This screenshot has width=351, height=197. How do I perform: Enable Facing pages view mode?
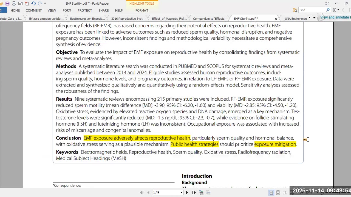click(x=285, y=193)
